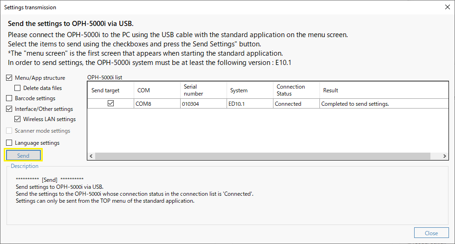Click the right arrow of horizontal scrollbar

[x=444, y=156]
